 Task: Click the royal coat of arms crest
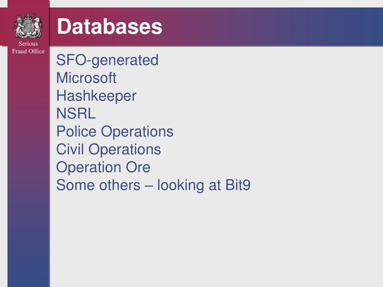[x=28, y=25]
